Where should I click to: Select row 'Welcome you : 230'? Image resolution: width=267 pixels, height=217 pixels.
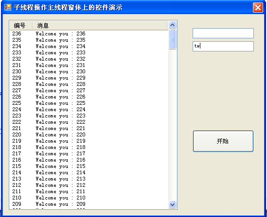(x=89, y=71)
